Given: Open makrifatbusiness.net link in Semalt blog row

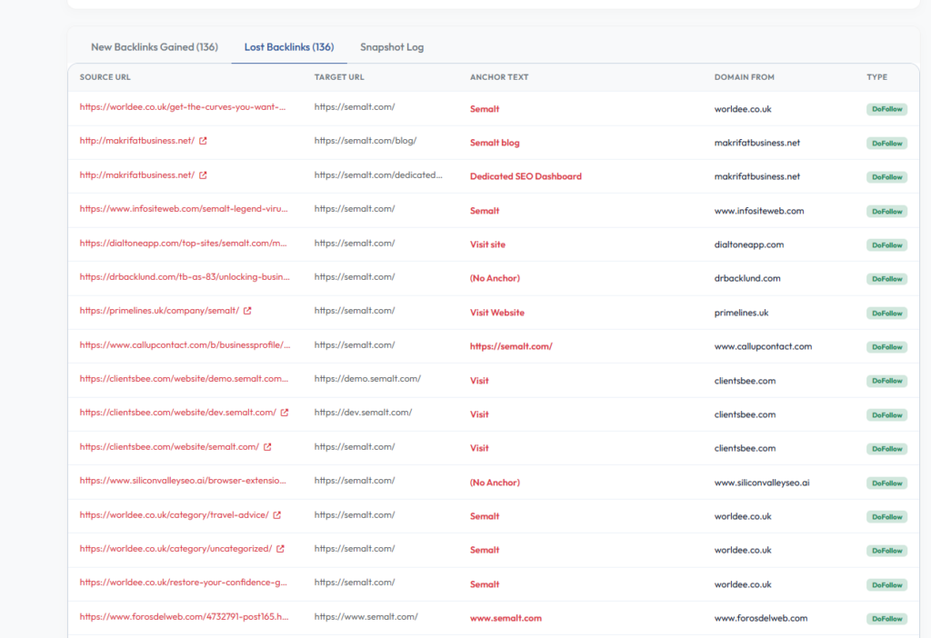Looking at the screenshot, I should click(x=137, y=141).
